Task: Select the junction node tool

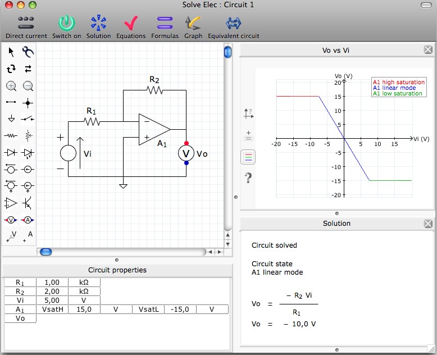Action: pyautogui.click(x=28, y=103)
